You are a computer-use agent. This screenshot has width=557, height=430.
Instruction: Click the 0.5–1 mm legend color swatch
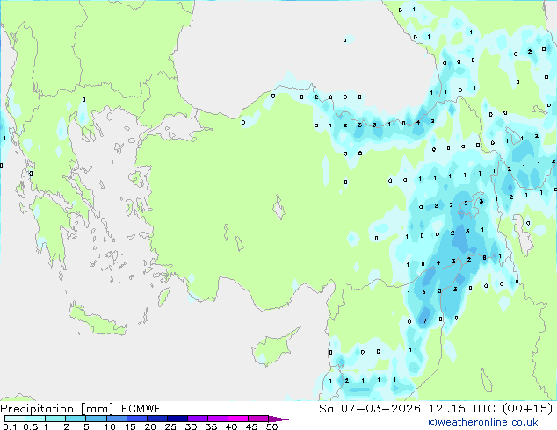pos(35,419)
